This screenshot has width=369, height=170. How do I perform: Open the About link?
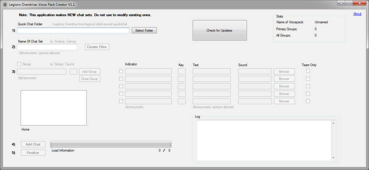pos(357,14)
